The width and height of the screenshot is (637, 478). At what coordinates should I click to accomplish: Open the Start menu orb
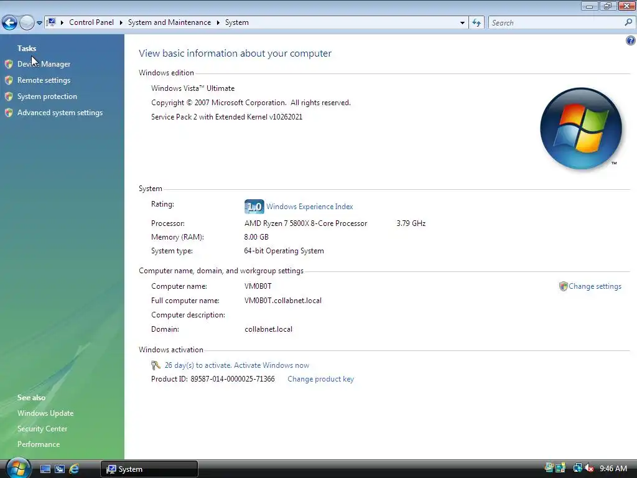click(18, 468)
